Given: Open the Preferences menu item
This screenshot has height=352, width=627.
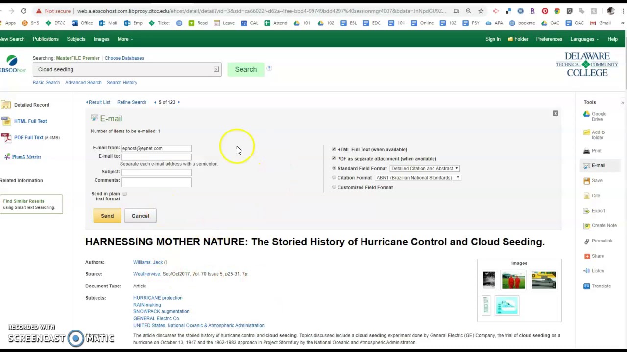Looking at the screenshot, I should tap(549, 39).
